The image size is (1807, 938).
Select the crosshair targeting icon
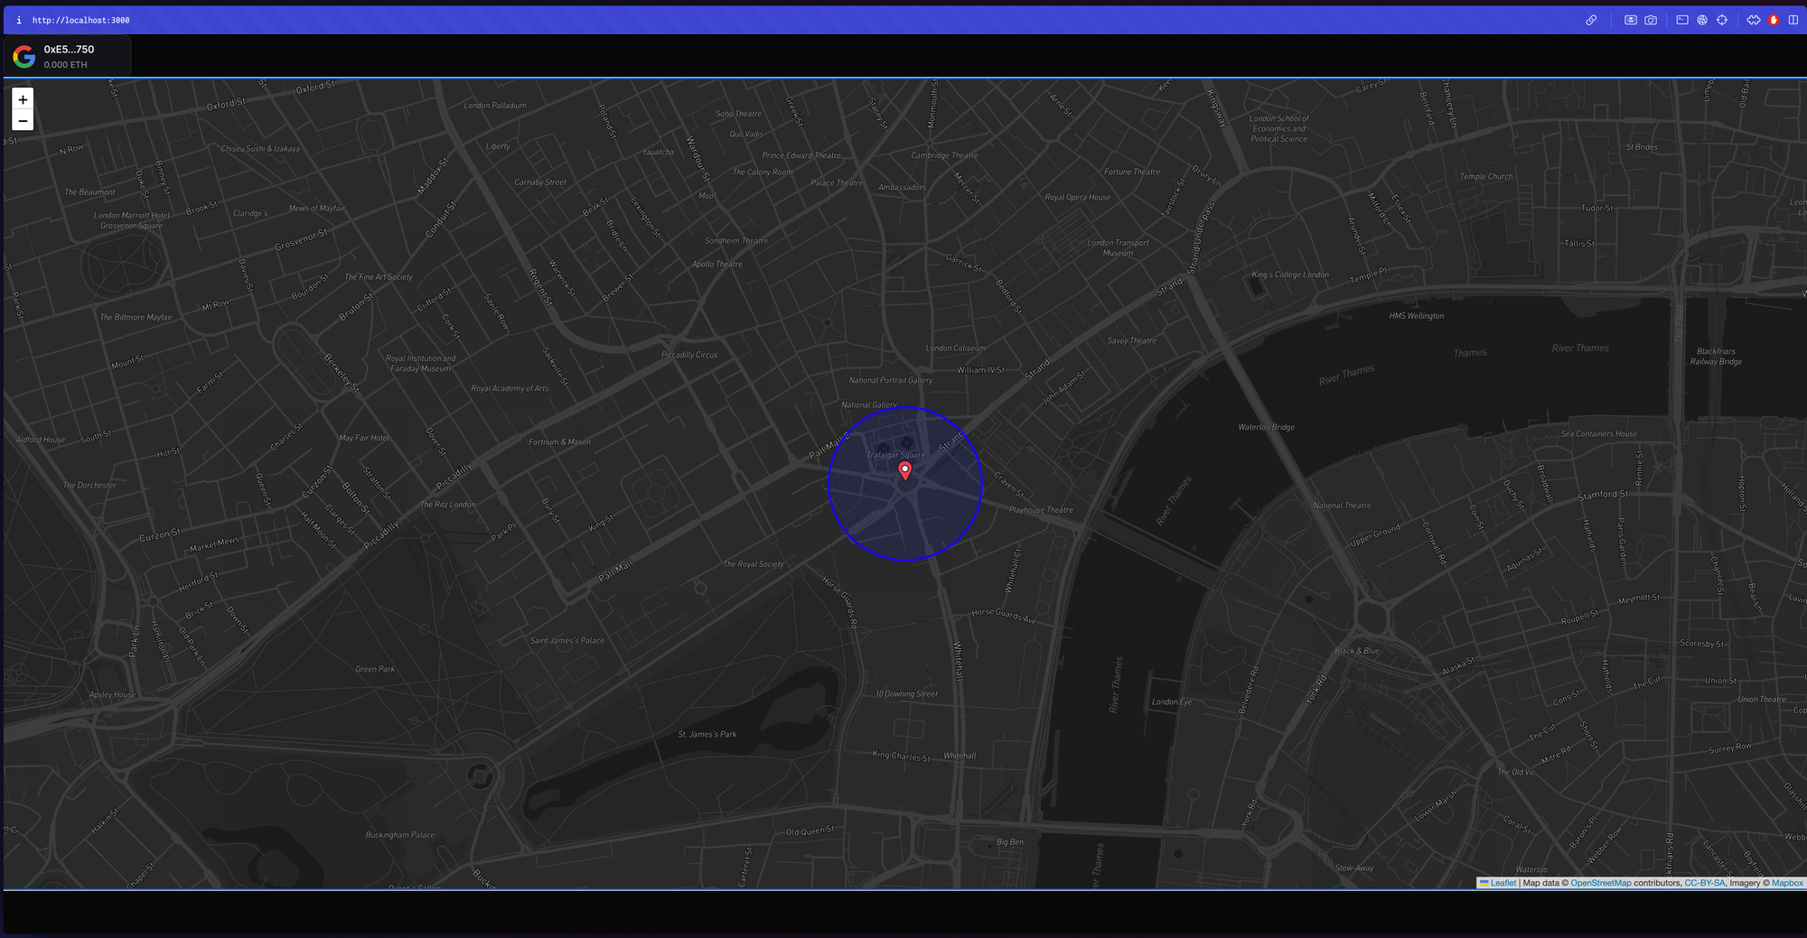pyautogui.click(x=1722, y=19)
